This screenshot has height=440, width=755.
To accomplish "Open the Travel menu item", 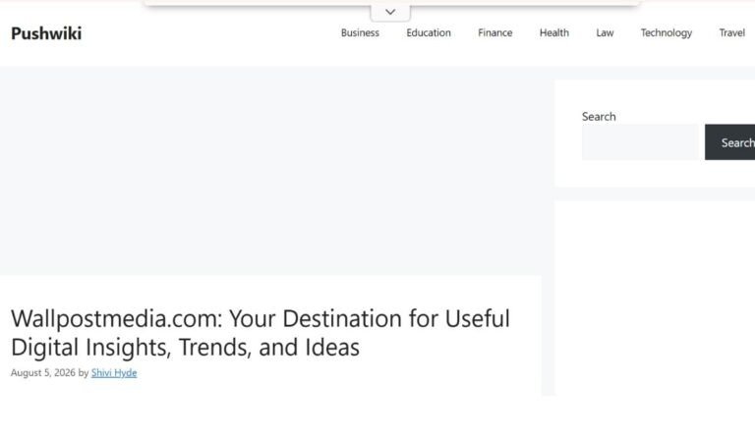I will 731,32.
